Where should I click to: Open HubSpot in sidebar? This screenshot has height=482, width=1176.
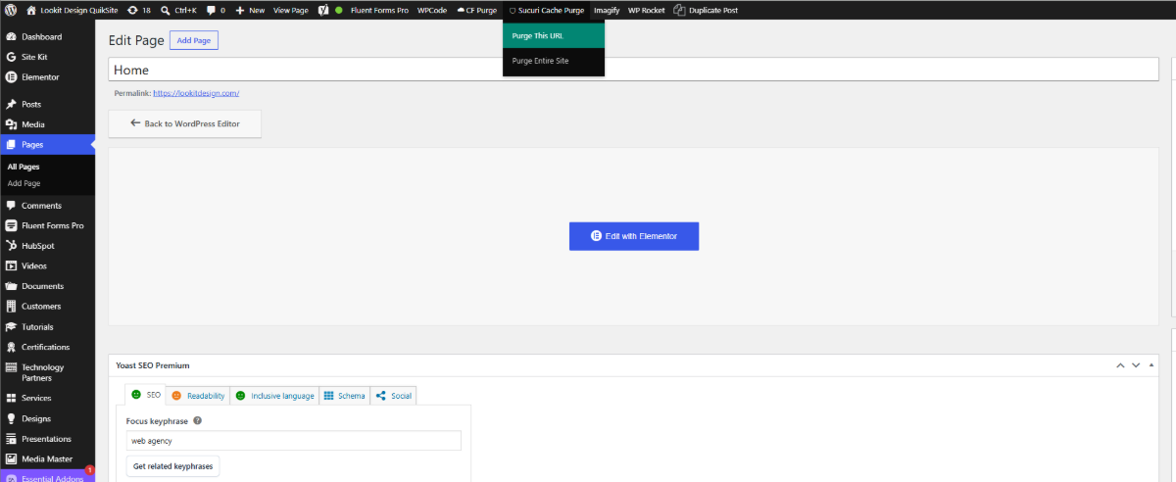point(47,246)
